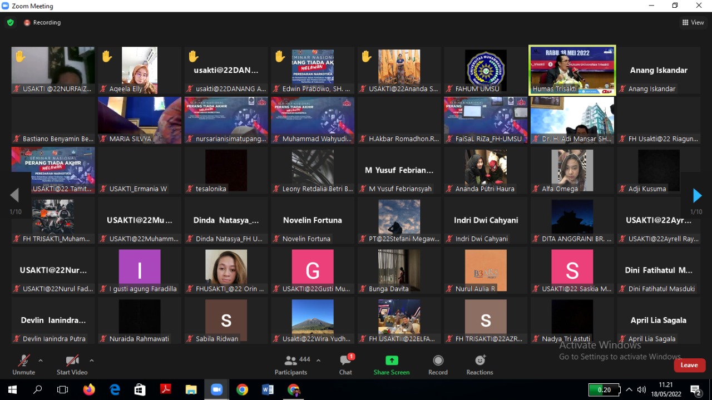Expand audio options arrow beside Unmute
712x400 pixels.
coord(41,361)
